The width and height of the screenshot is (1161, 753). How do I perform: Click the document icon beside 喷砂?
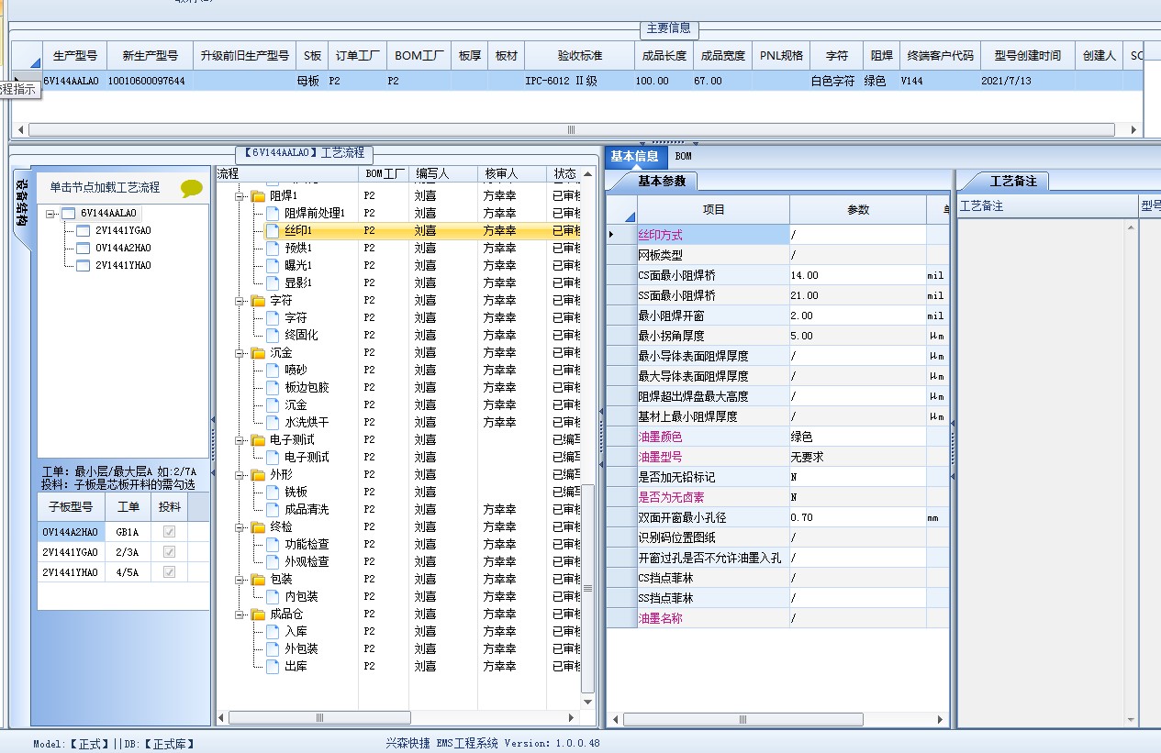point(273,371)
